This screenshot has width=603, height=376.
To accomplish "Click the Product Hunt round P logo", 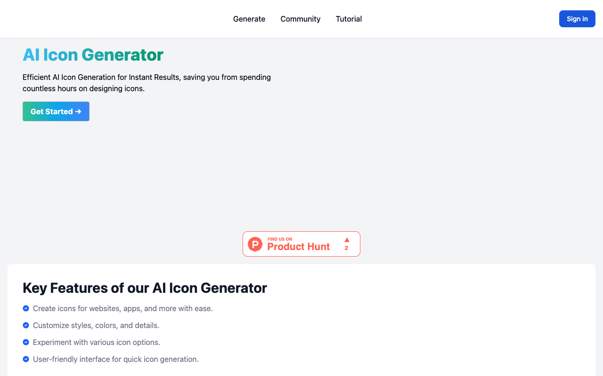I will pos(255,244).
